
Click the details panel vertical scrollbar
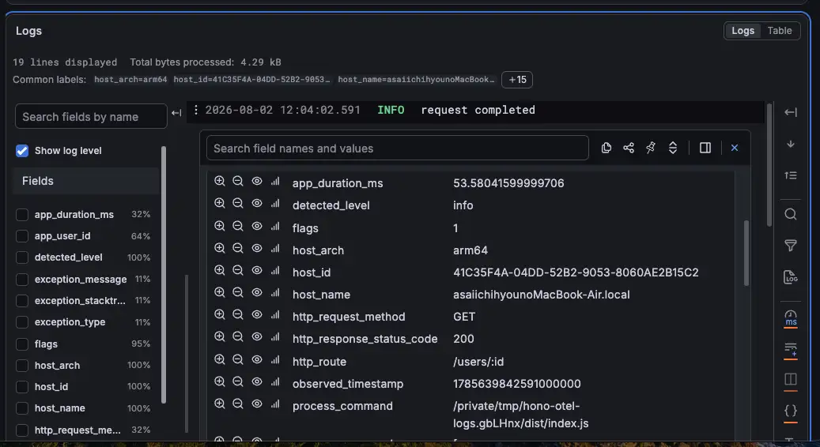[x=746, y=254]
